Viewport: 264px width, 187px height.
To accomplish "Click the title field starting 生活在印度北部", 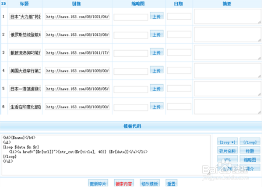I will click(x=25, y=107).
